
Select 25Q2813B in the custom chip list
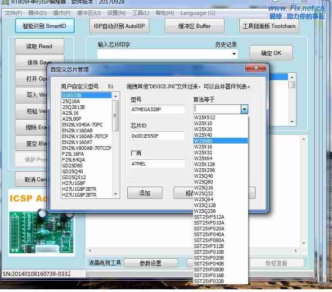click(86, 107)
